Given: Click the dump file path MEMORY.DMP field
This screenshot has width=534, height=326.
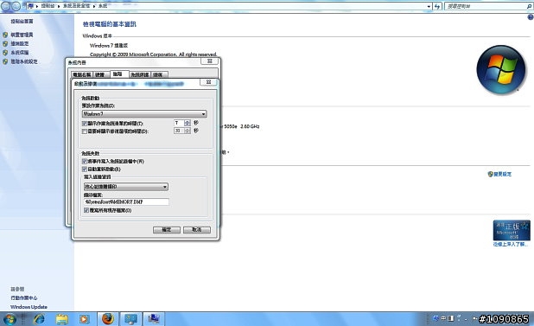Looking at the screenshot, I should click(126, 202).
